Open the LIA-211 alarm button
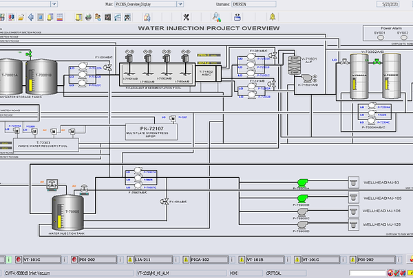The width and height of the screenshot is (413, 278). pyautogui.click(x=153, y=259)
